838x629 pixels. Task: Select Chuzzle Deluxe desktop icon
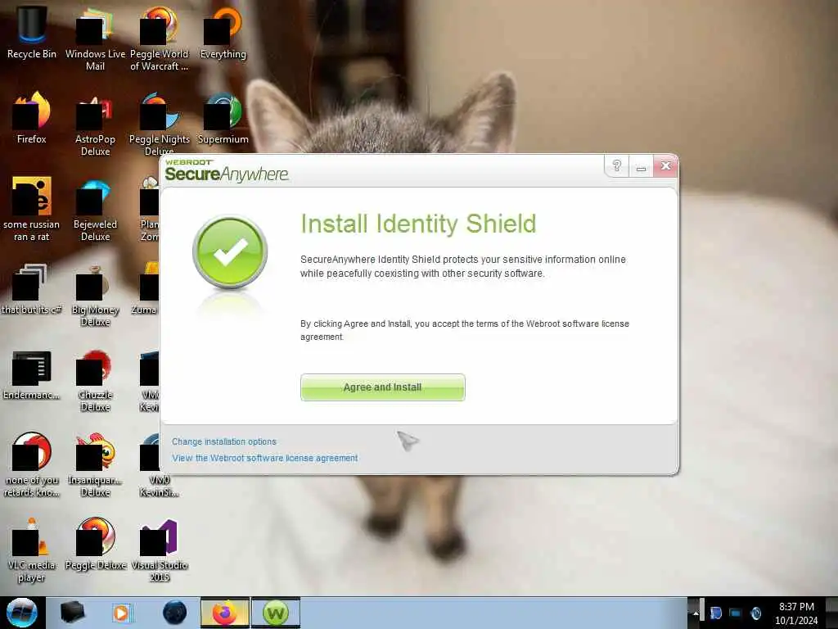95,380
